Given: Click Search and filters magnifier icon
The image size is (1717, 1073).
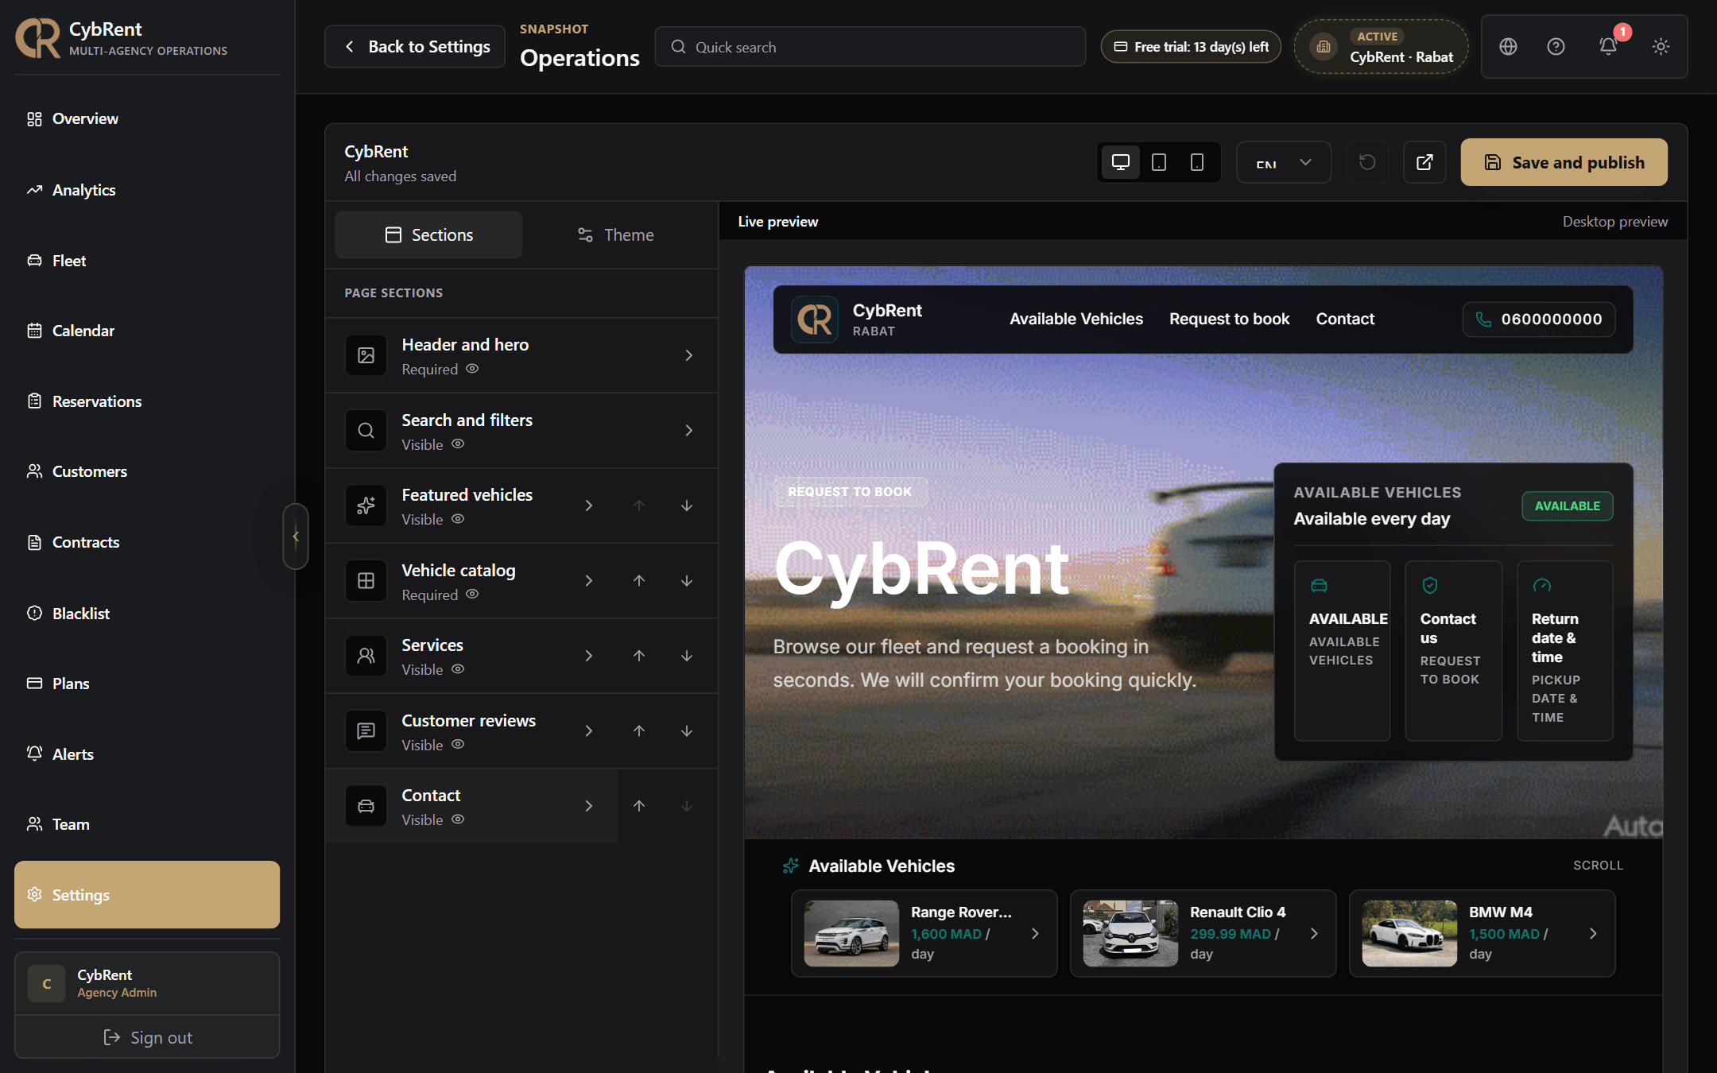Looking at the screenshot, I should click(x=366, y=430).
